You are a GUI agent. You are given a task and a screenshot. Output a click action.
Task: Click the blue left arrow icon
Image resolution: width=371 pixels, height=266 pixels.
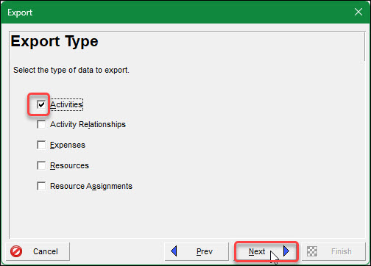click(x=174, y=251)
